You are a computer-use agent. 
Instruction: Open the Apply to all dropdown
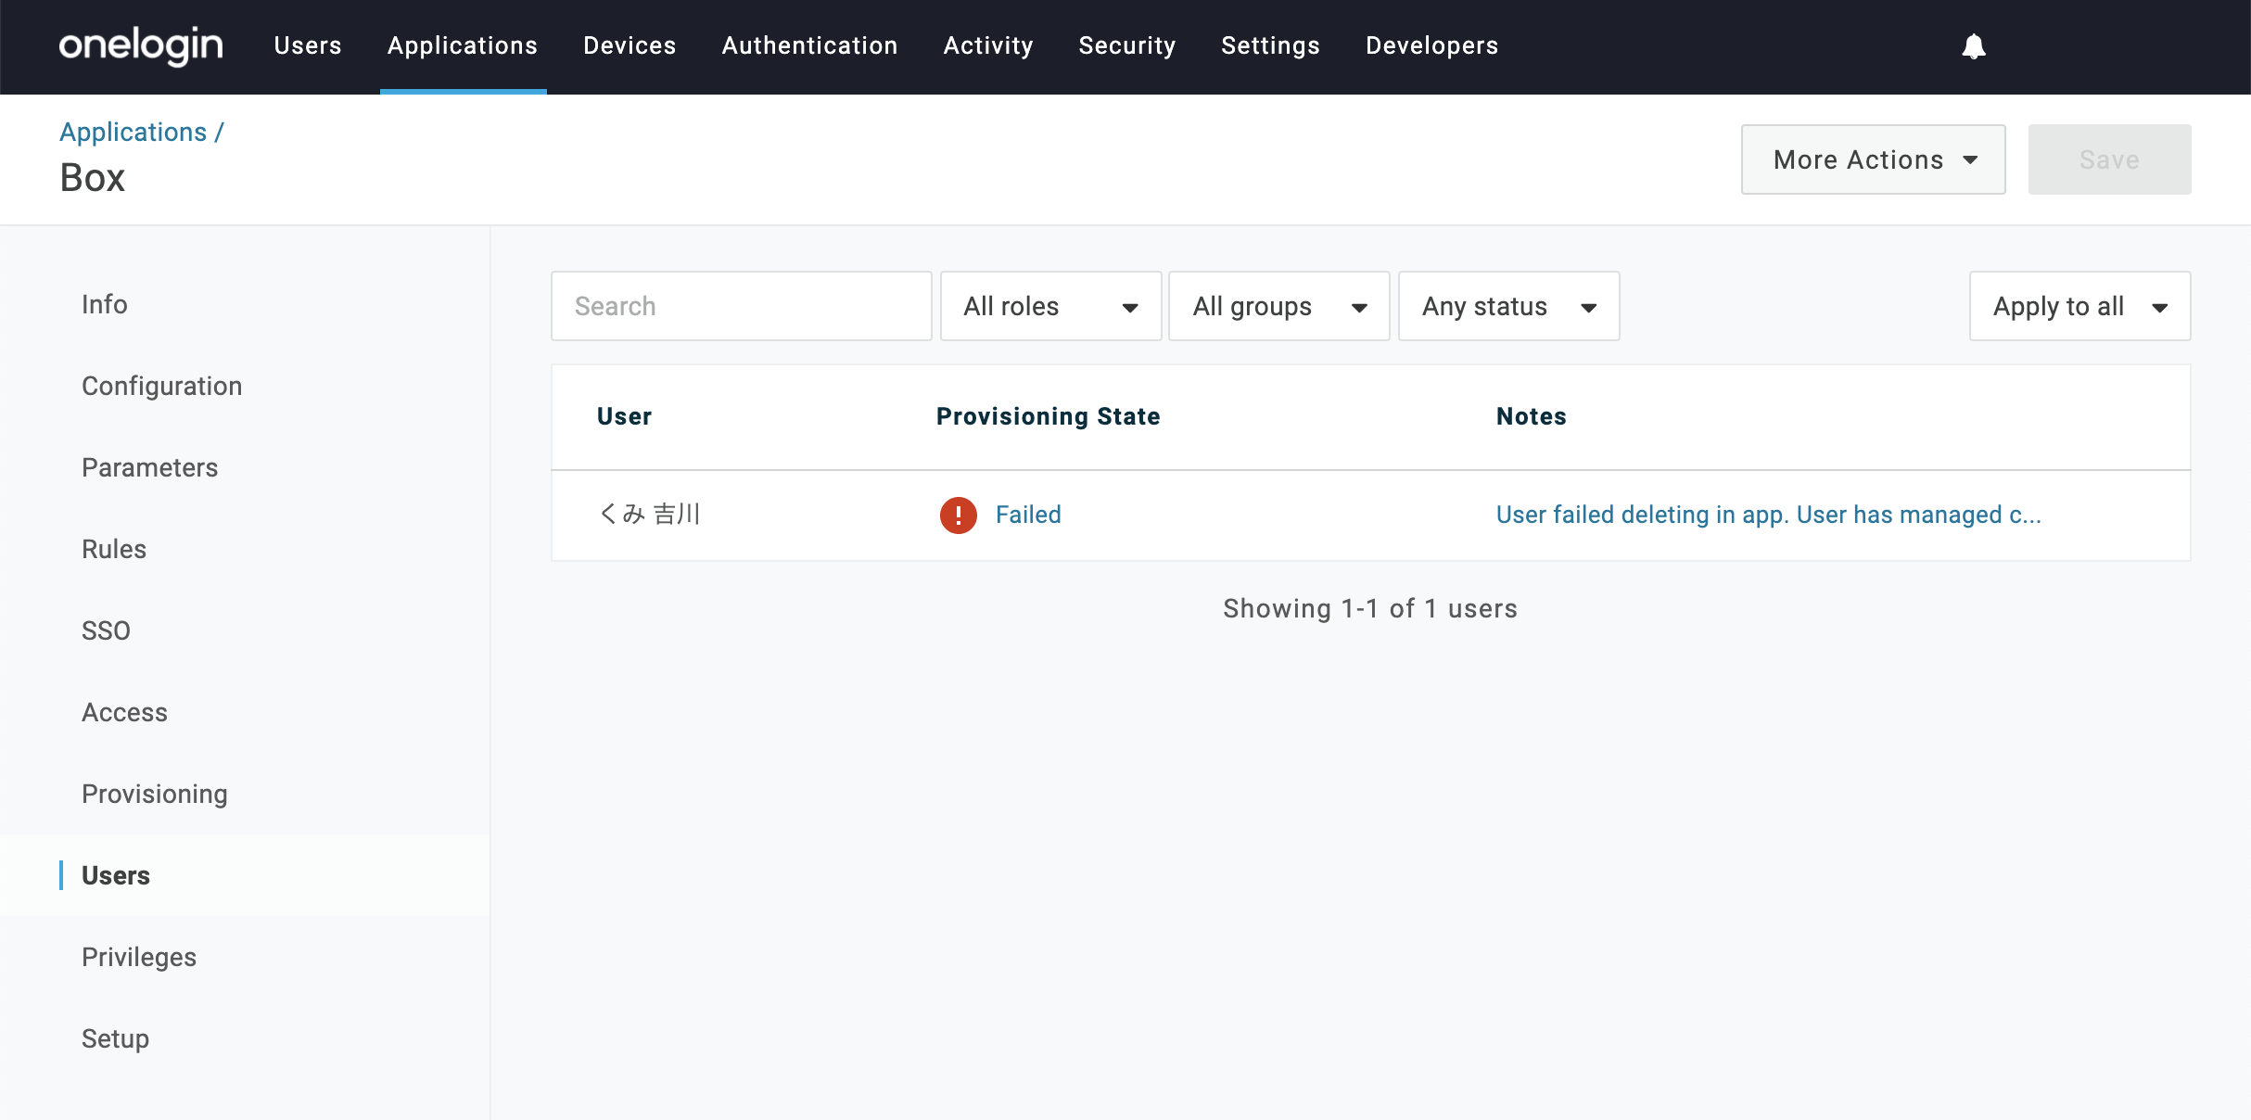pos(2079,306)
